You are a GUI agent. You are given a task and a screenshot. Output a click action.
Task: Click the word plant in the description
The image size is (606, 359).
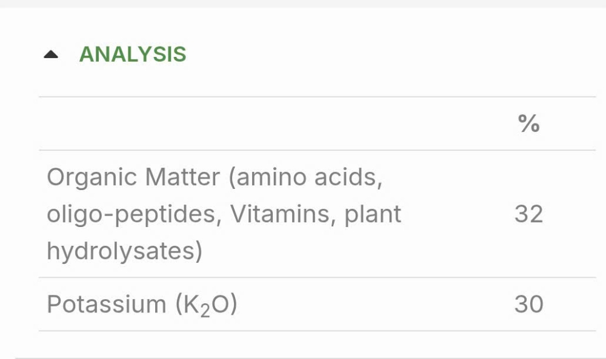point(373,215)
